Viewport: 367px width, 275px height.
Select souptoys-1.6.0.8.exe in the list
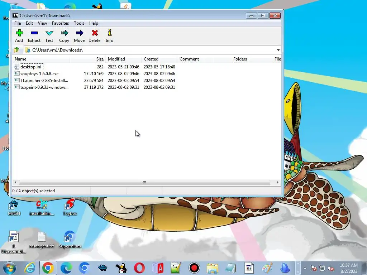[x=39, y=74]
